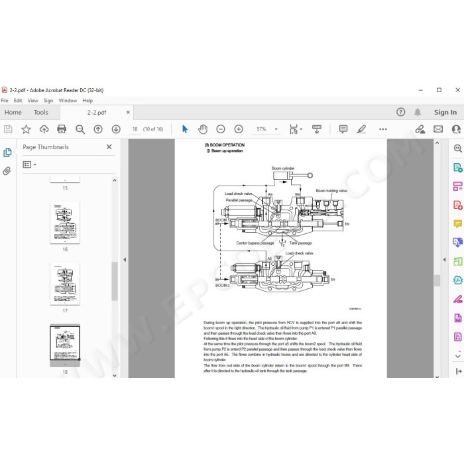Open the Edit menu
The width and height of the screenshot is (464, 464).
coord(18,101)
